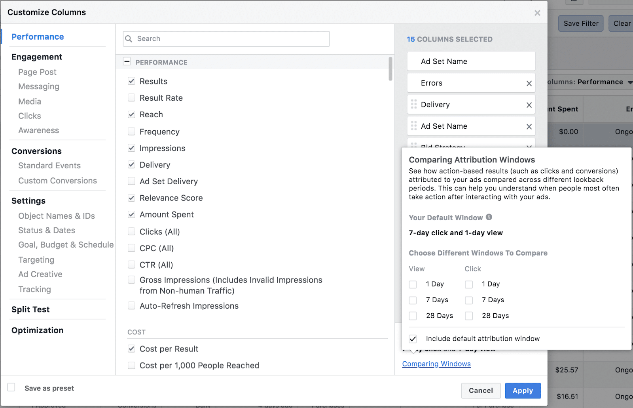Open the Columns: Performance dropdown
The width and height of the screenshot is (633, 408).
click(589, 82)
